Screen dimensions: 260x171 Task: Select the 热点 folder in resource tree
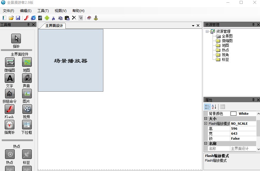tap(225, 50)
